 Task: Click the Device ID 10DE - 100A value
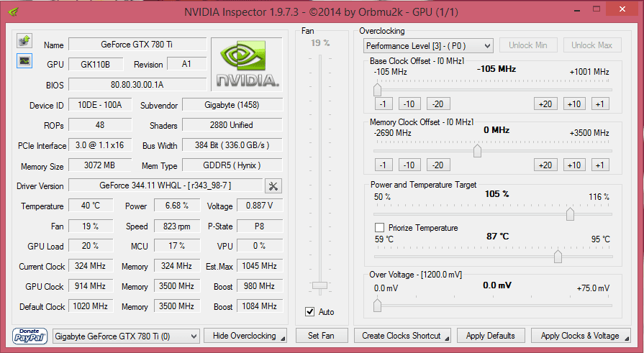point(100,105)
